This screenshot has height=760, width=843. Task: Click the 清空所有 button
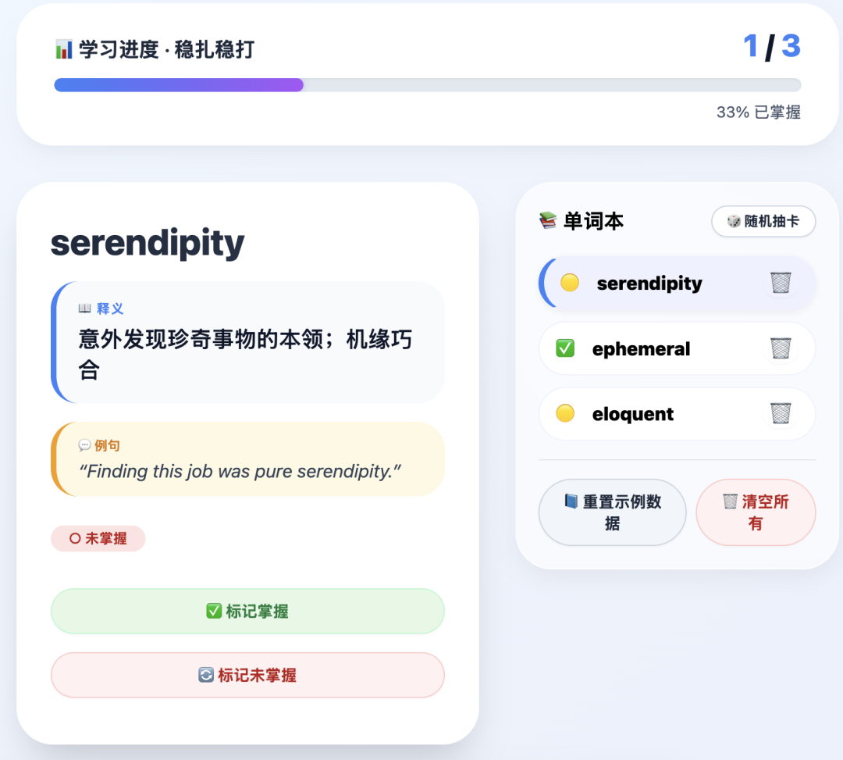point(755,512)
